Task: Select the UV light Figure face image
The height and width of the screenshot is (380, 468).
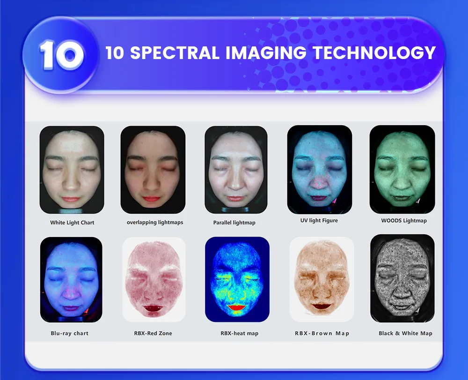Action: click(x=319, y=169)
